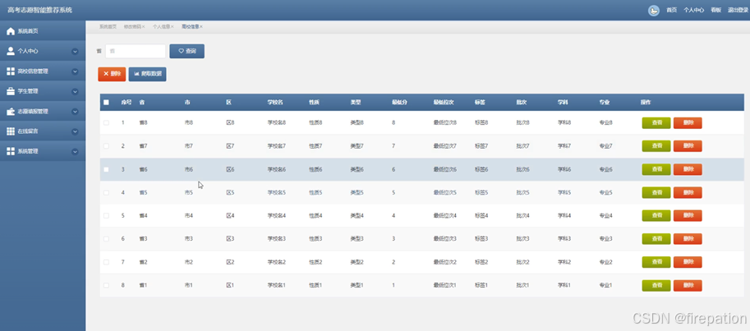Image resolution: width=750 pixels, height=331 pixels.
Task: Delete row 学校名2
Action: click(688, 262)
